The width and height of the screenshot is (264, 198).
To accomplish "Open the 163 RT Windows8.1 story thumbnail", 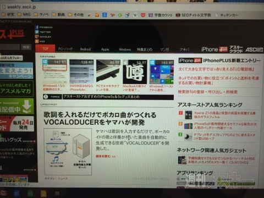I will pos(162,71).
